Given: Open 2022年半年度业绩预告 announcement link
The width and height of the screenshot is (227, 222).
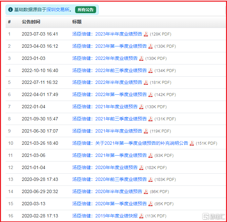Looking at the screenshot, I should pos(107,83).
